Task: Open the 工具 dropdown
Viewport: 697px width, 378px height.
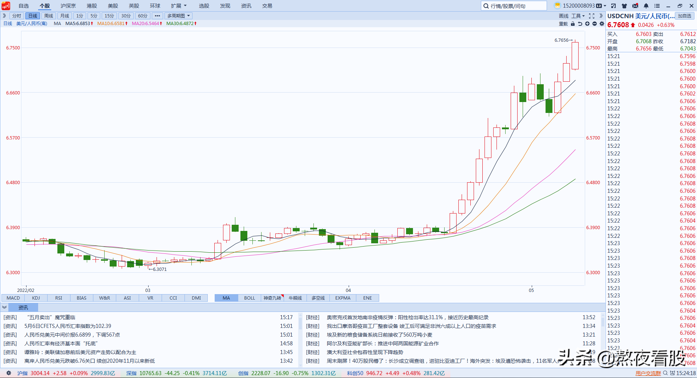Action: (x=578, y=16)
